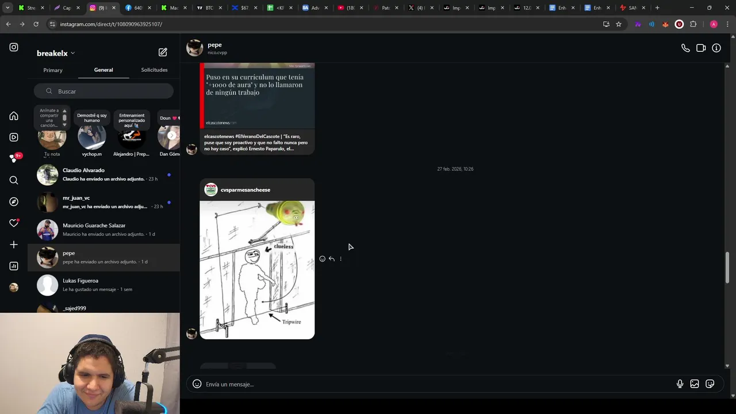
Task: Open the Chrome three-dot menu
Action: [x=727, y=24]
